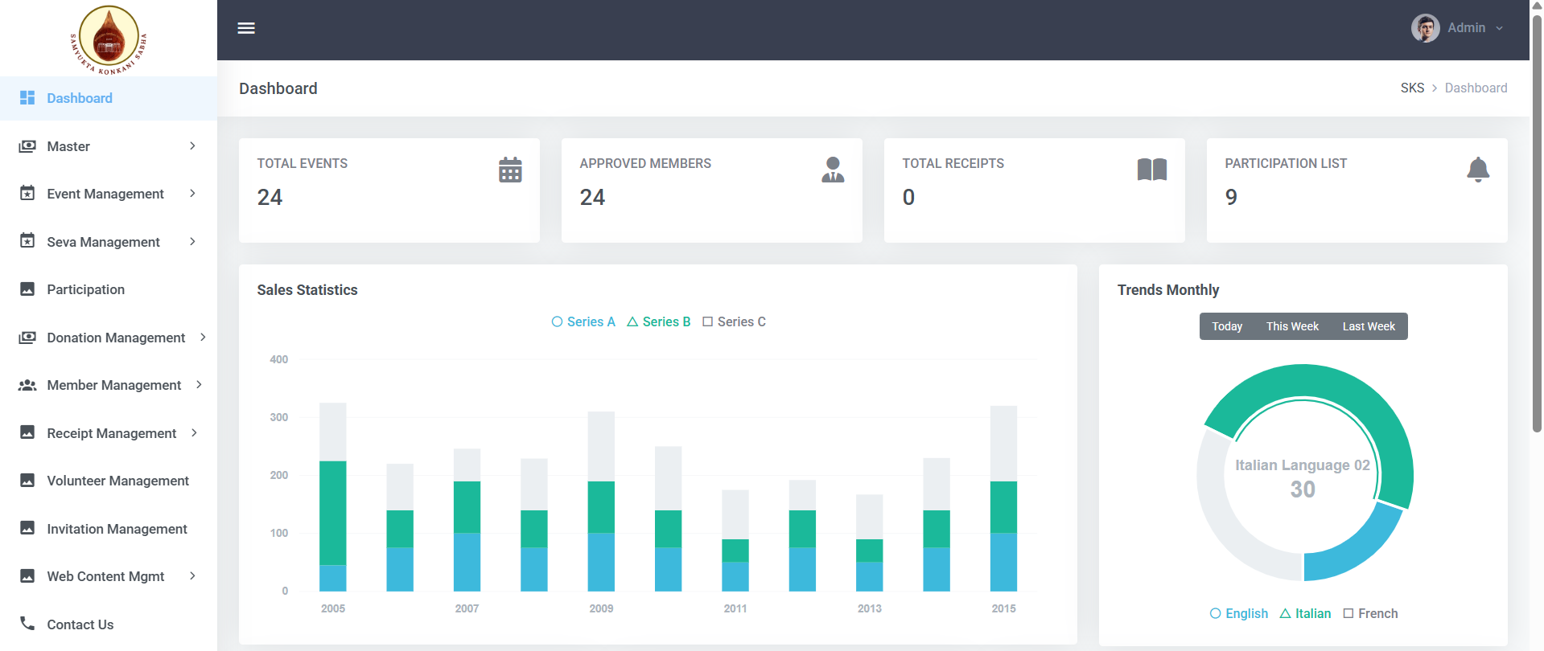Switch to the Last Week tab
The width and height of the screenshot is (1544, 651).
[x=1368, y=326]
